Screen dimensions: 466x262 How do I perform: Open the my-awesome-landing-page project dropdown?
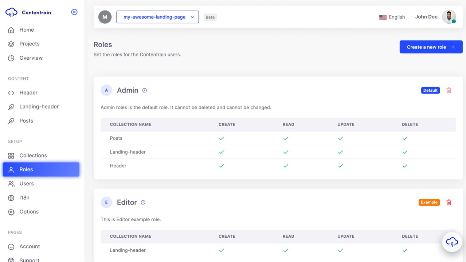click(x=157, y=17)
